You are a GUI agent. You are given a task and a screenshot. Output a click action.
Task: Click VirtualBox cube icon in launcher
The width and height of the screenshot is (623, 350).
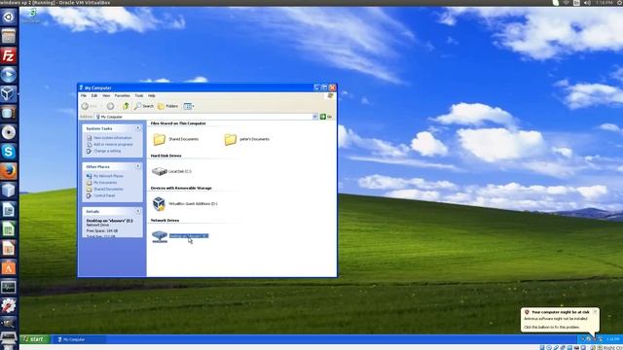9,94
